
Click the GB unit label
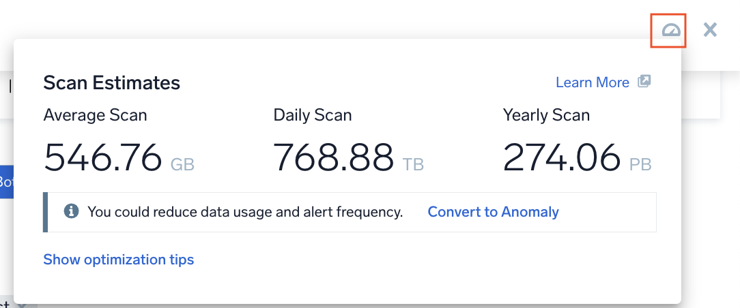[x=182, y=165]
